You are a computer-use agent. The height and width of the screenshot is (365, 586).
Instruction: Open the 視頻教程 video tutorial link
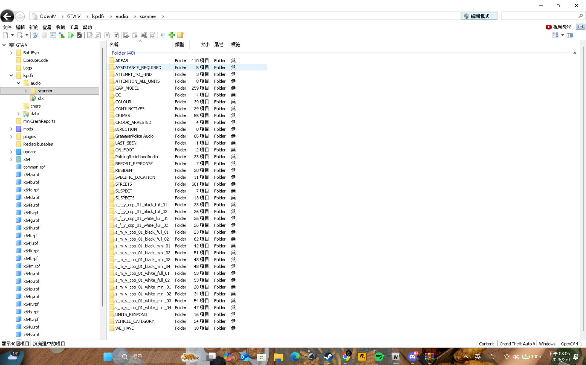point(559,27)
